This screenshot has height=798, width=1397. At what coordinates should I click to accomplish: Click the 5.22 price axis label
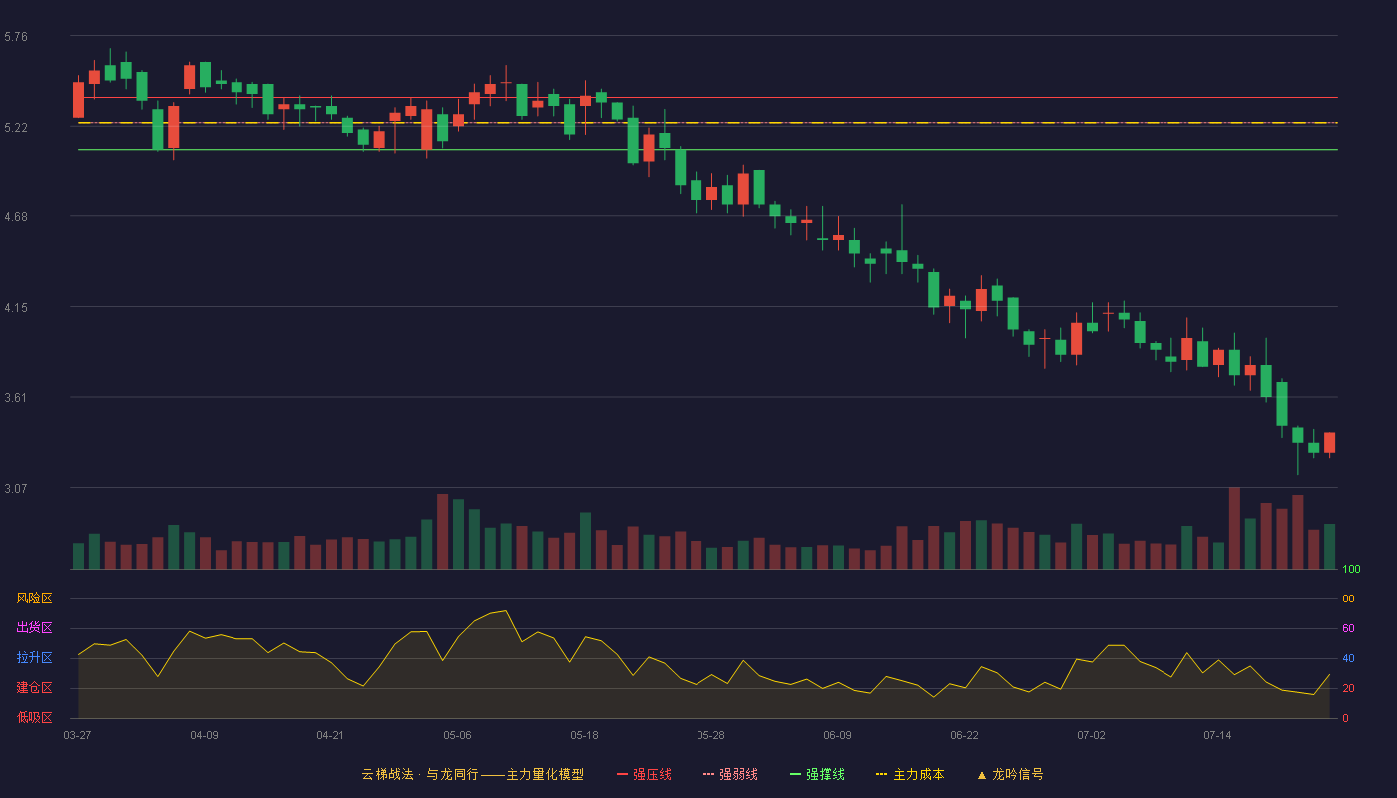[x=16, y=128]
